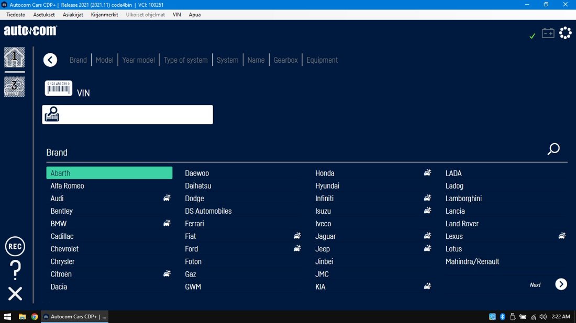
Task: Focus the VIN input field
Action: coord(127,114)
